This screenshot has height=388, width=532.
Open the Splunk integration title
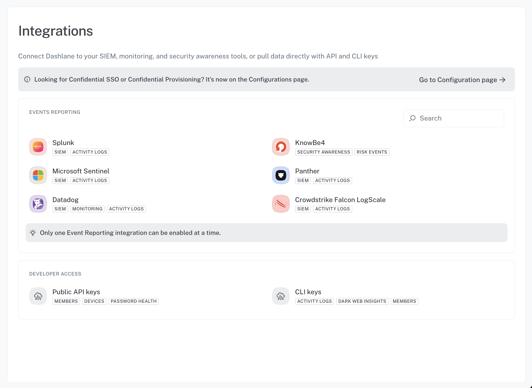[63, 143]
